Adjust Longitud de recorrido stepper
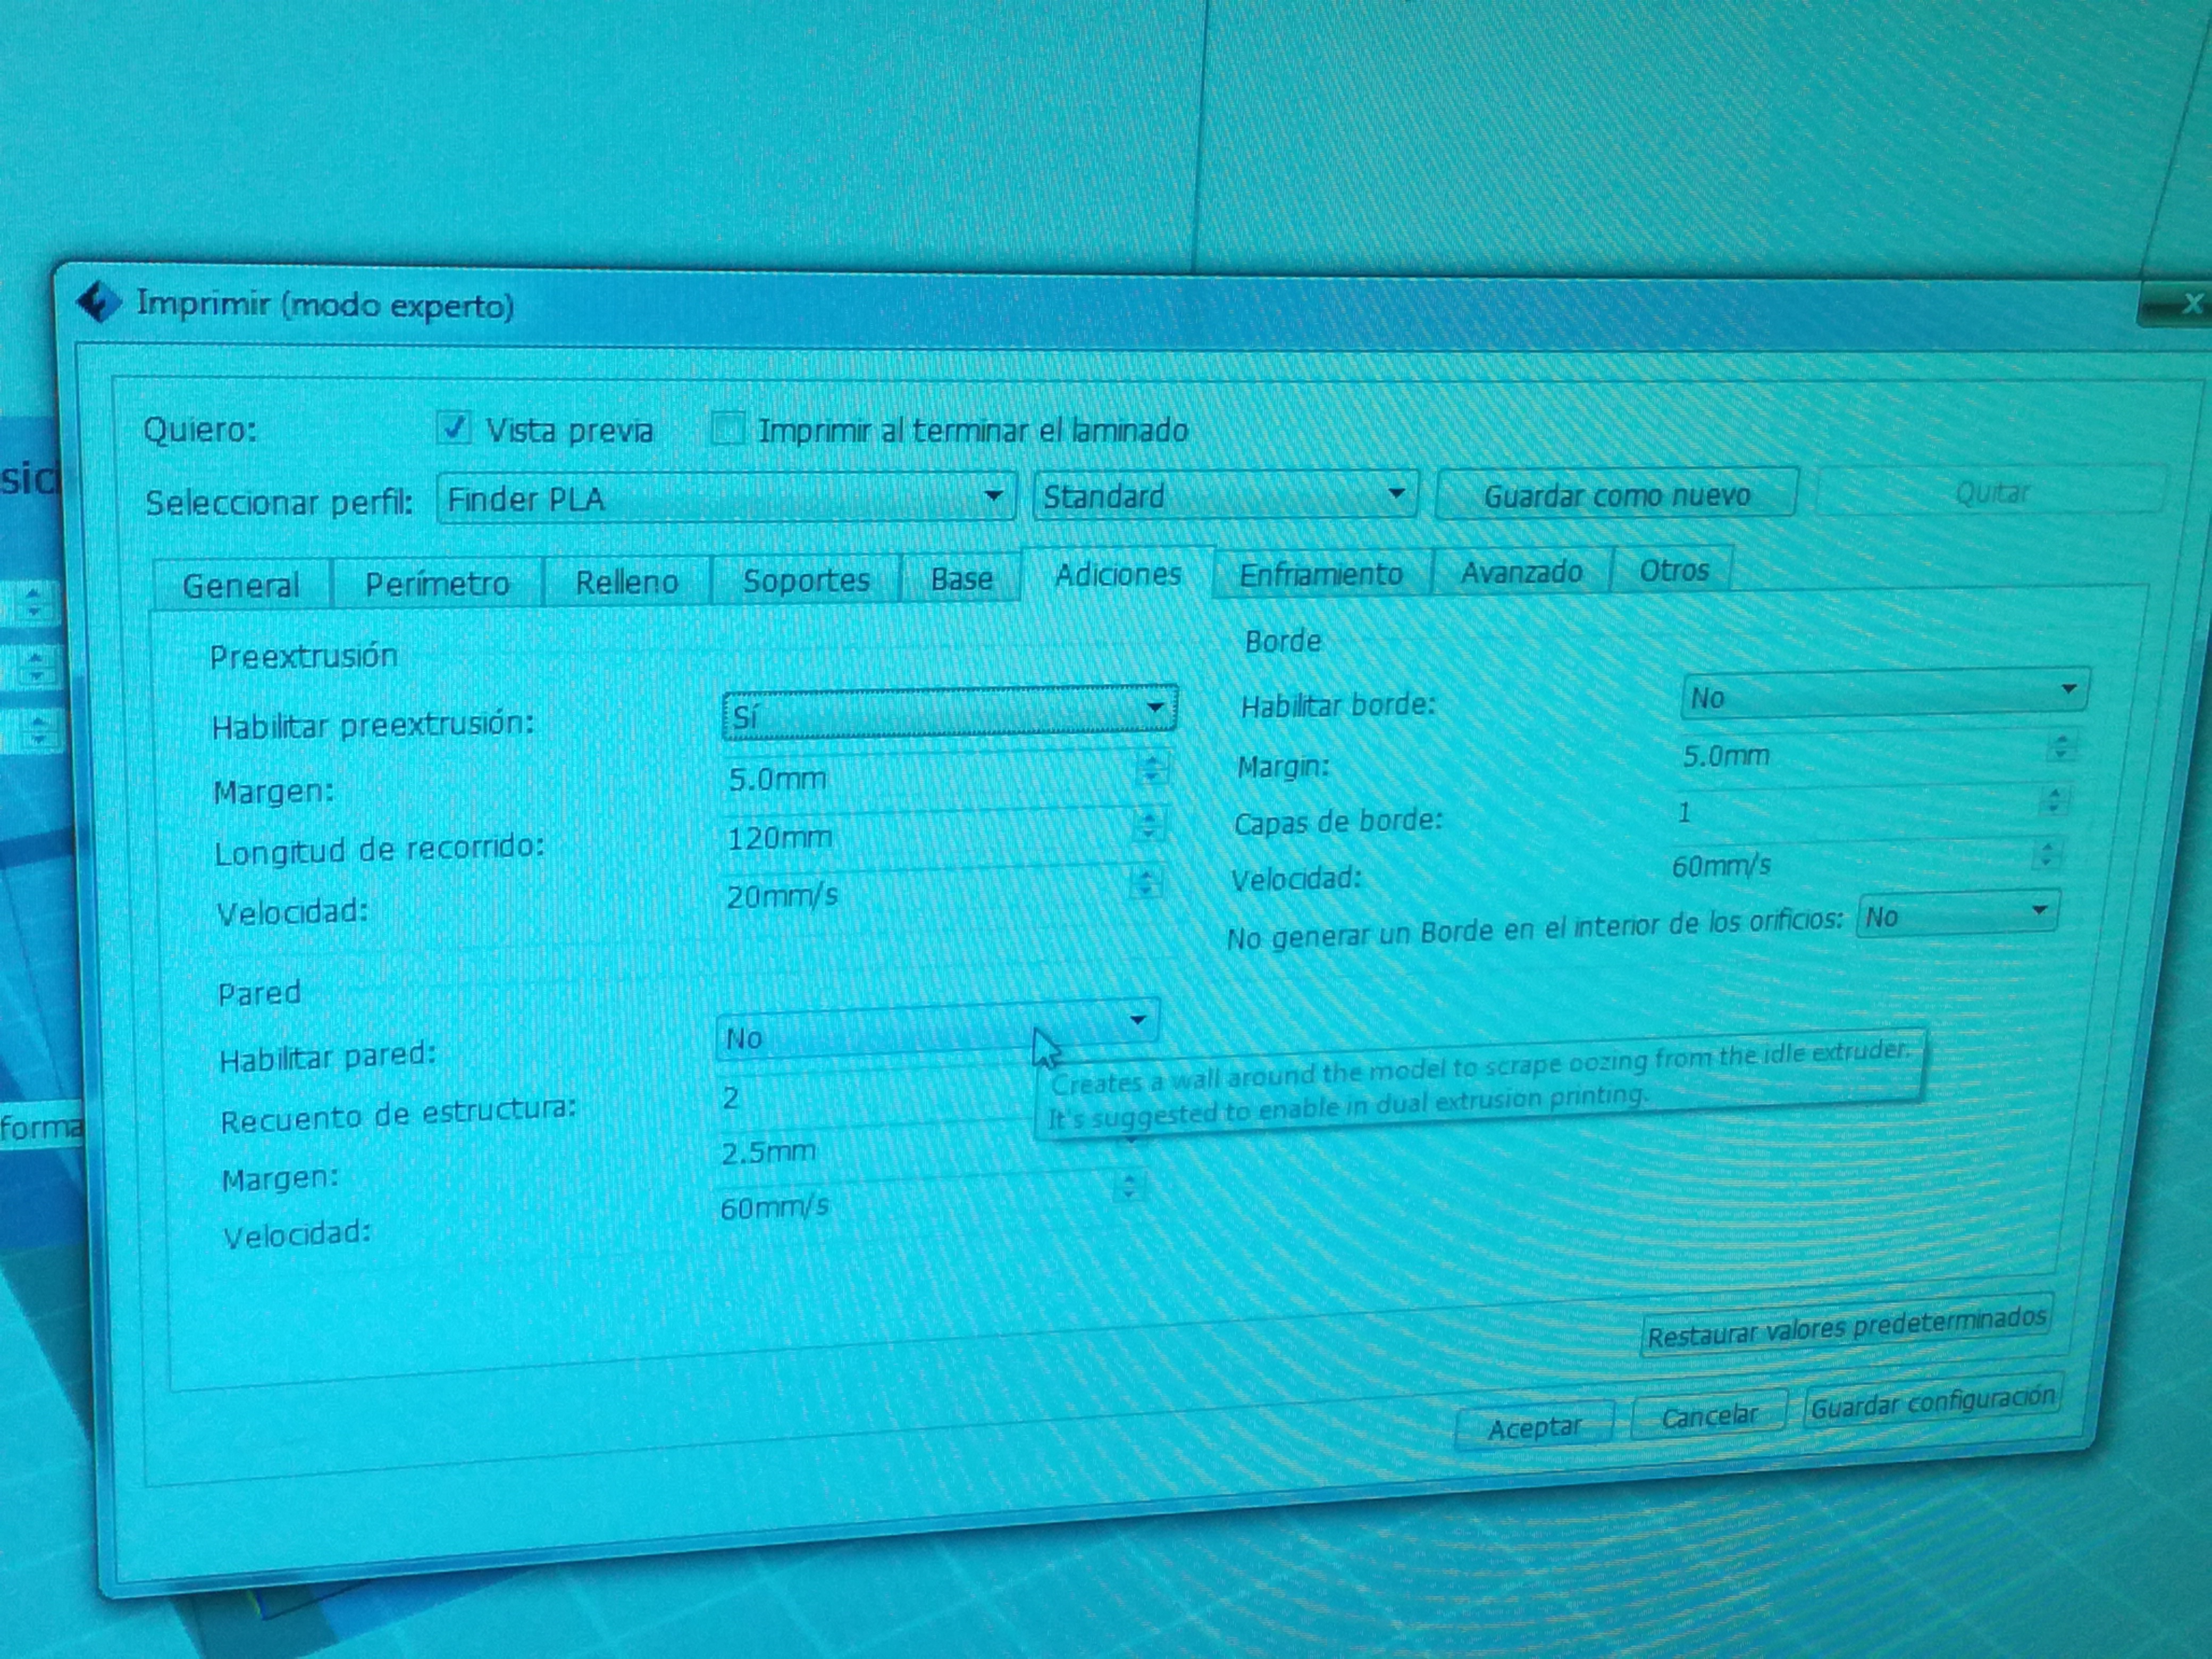This screenshot has width=2212, height=1659. click(x=1148, y=826)
